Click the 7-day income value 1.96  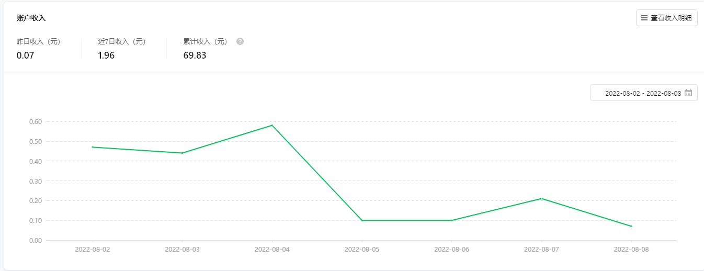pos(106,55)
